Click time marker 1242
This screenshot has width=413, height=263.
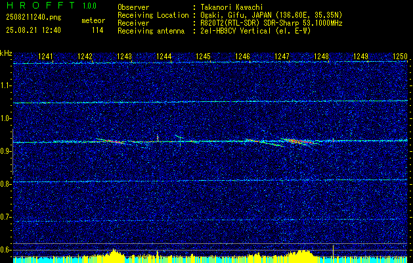(85, 57)
